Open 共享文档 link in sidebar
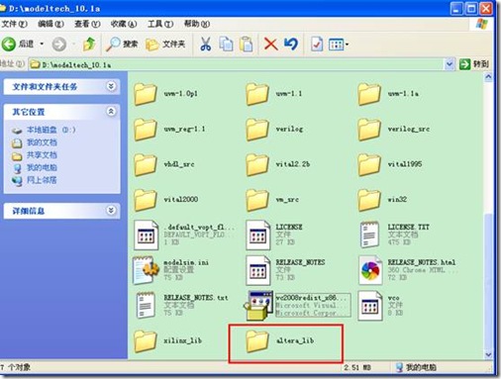This screenshot has height=379, width=501. (34, 155)
